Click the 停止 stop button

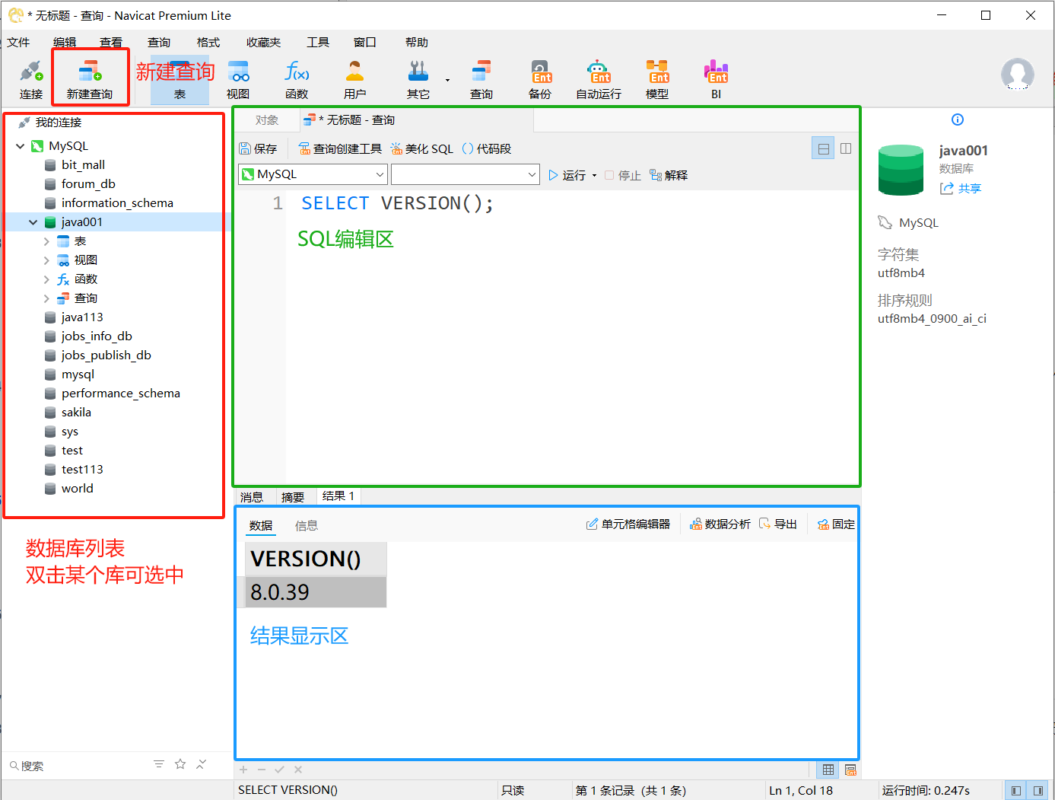coord(622,175)
